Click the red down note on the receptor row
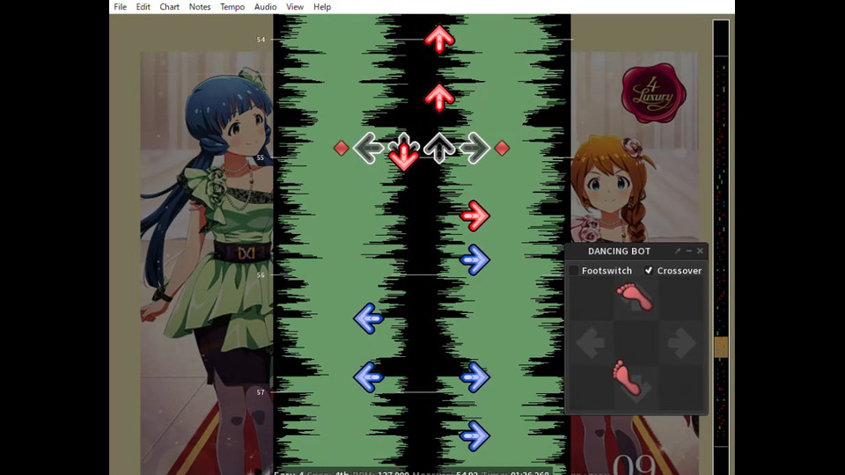The image size is (845, 475). coord(404,157)
